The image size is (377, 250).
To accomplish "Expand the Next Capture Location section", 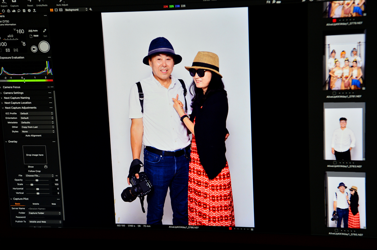I will pos(2,103).
